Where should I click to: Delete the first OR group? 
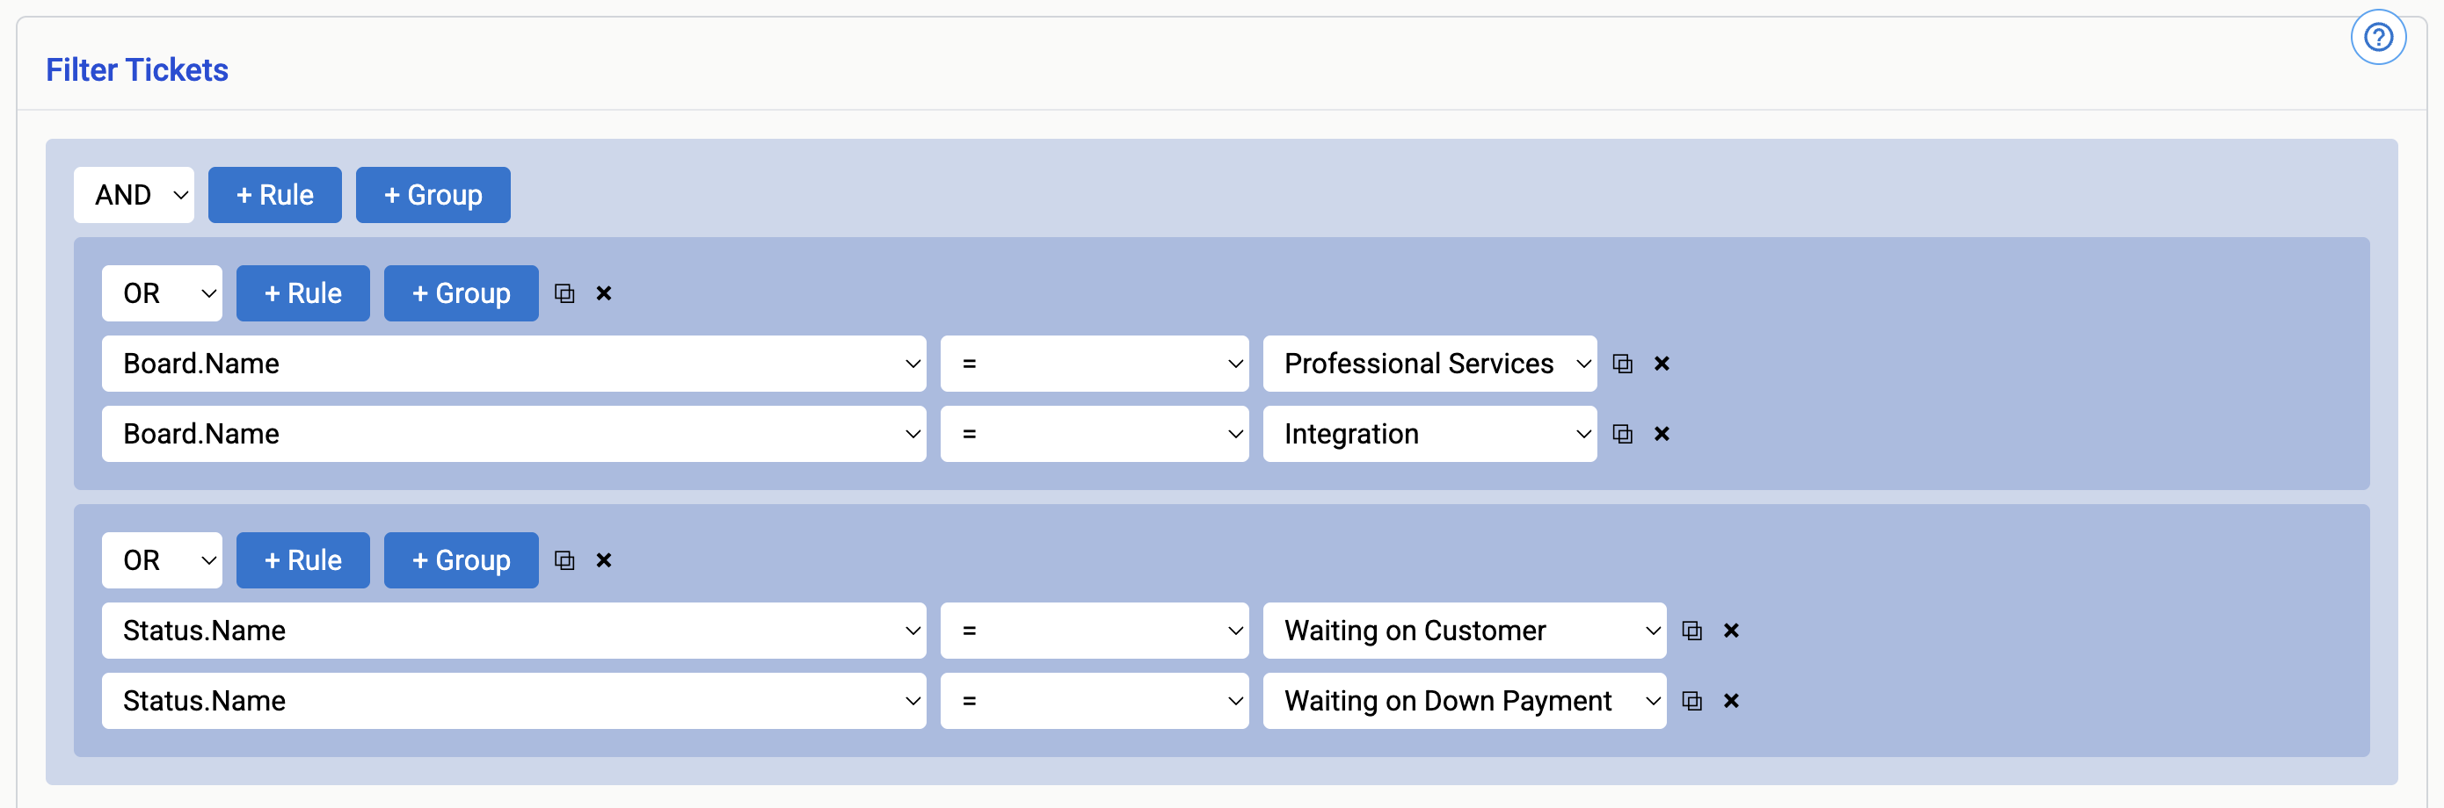pos(603,294)
